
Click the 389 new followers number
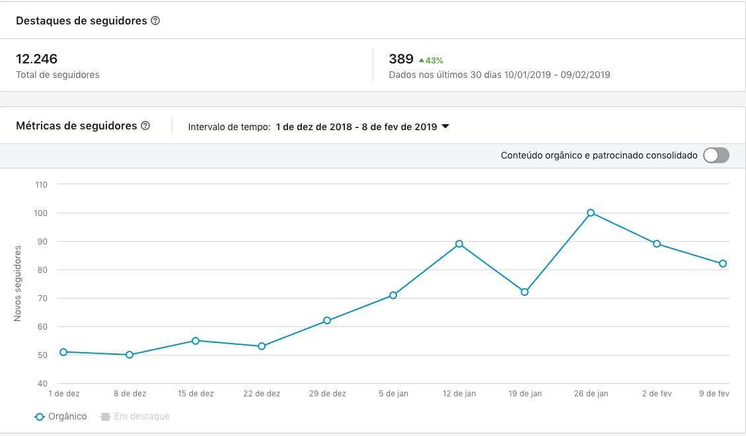click(x=401, y=59)
